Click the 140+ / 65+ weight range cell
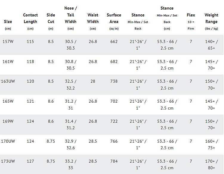224x174 pixels. [211, 45]
